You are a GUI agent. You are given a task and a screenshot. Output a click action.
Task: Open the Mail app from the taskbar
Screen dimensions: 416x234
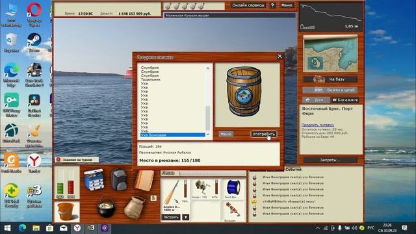64,228
